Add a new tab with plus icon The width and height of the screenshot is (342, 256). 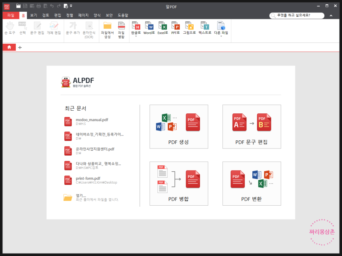click(x=20, y=48)
